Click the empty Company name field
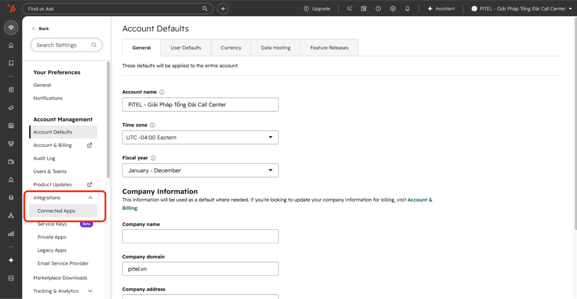The image size is (577, 299). pyautogui.click(x=200, y=236)
